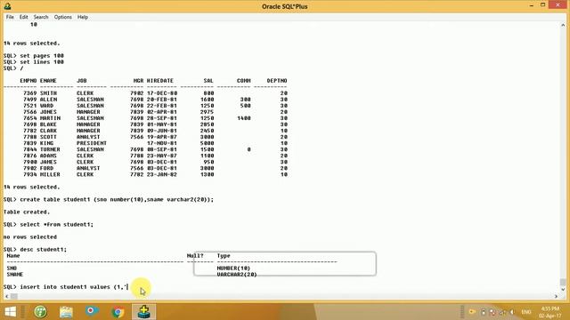Screen dimensions: 570x320
Task: Open the Options menu
Action: 63,17
